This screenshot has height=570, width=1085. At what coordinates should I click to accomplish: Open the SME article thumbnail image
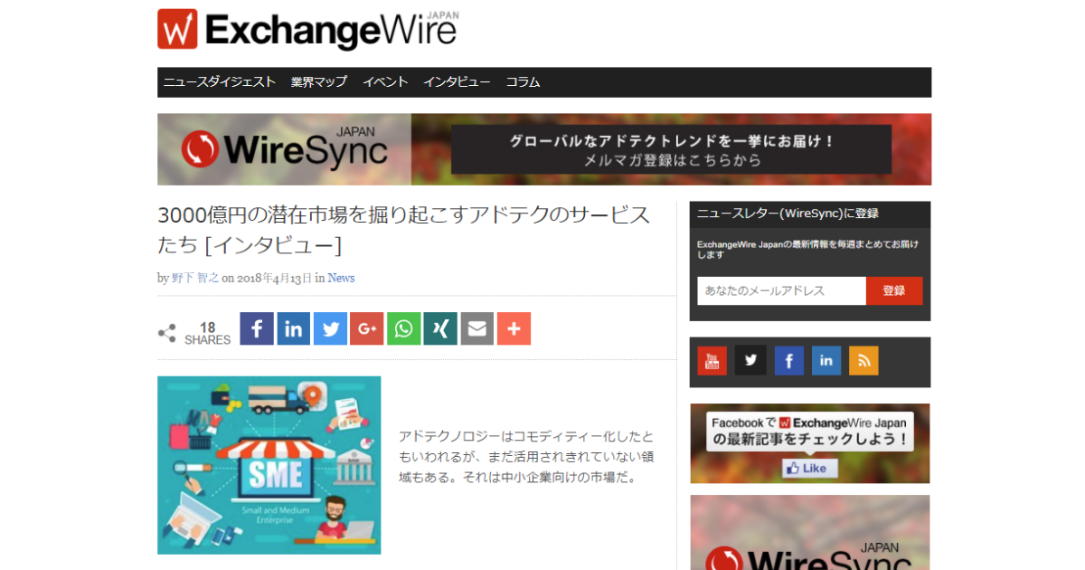coord(269,465)
